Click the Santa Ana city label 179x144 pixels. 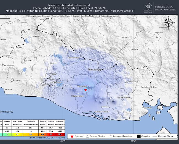point(28,60)
